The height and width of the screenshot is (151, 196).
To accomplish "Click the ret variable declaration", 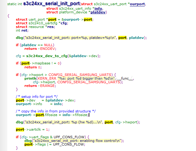I will 24,30.
